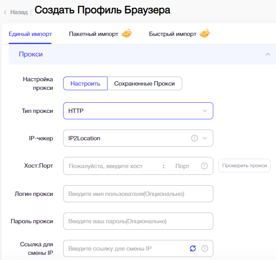Open the Тип прокси HTTP dropdown

pos(138,111)
